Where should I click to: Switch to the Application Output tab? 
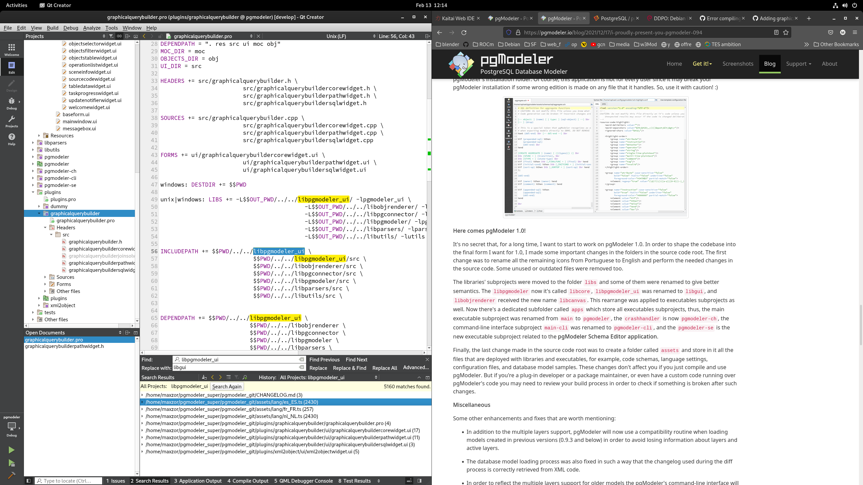(x=198, y=481)
